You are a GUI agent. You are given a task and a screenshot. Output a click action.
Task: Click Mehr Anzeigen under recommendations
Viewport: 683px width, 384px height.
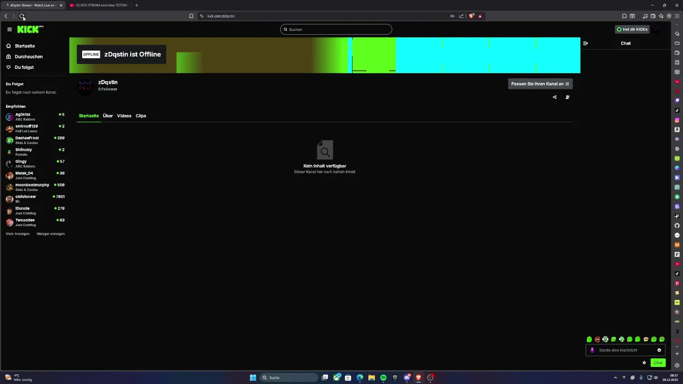(x=18, y=234)
